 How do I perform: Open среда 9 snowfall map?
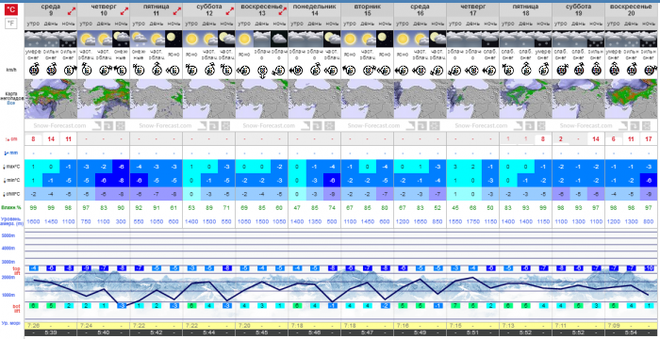51,99
